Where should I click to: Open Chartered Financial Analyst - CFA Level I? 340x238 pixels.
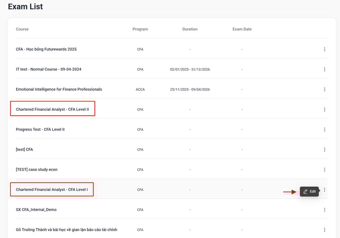[52, 190]
